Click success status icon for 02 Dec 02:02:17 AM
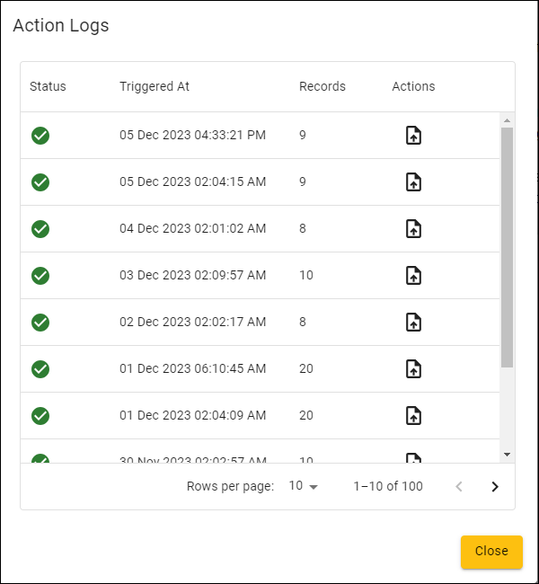 40,323
